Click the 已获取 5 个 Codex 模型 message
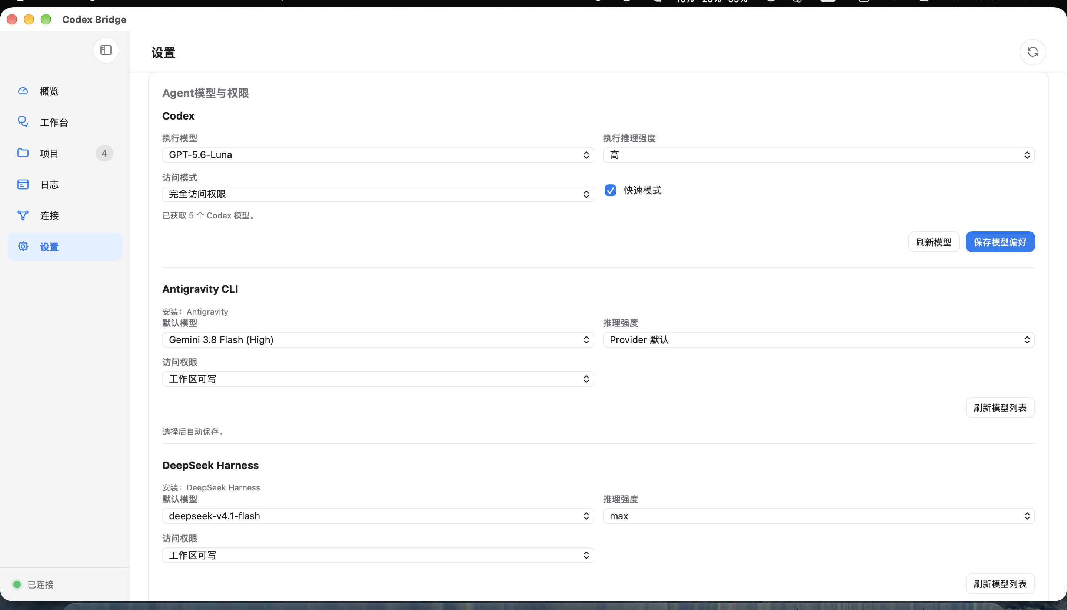 pyautogui.click(x=209, y=215)
